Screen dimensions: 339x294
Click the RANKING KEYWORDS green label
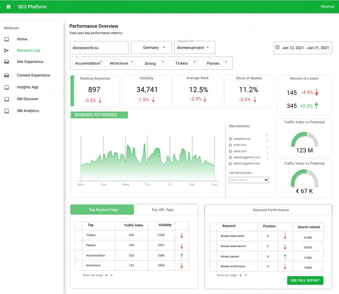point(99,115)
